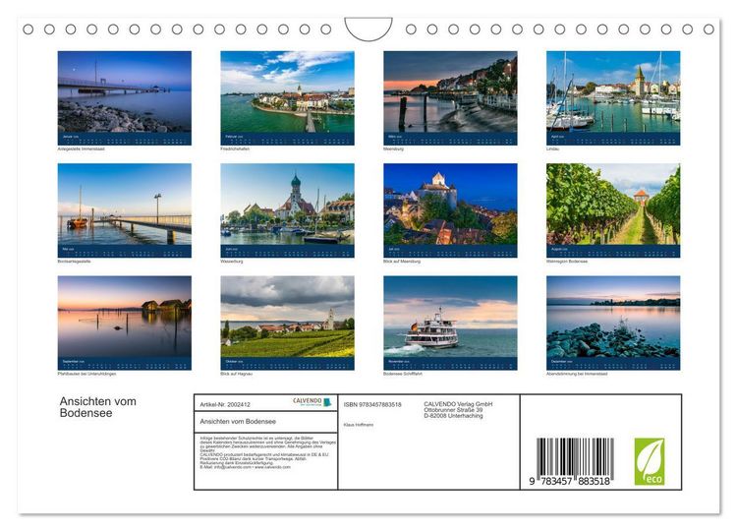The height and width of the screenshot is (531, 737).
Task: Click the copyright notice paragraph
Action: coord(268,452)
